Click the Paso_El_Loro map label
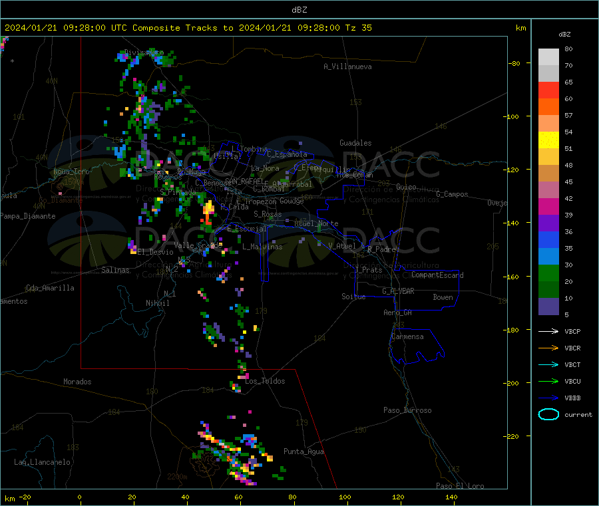599x506 pixels. (x=460, y=486)
